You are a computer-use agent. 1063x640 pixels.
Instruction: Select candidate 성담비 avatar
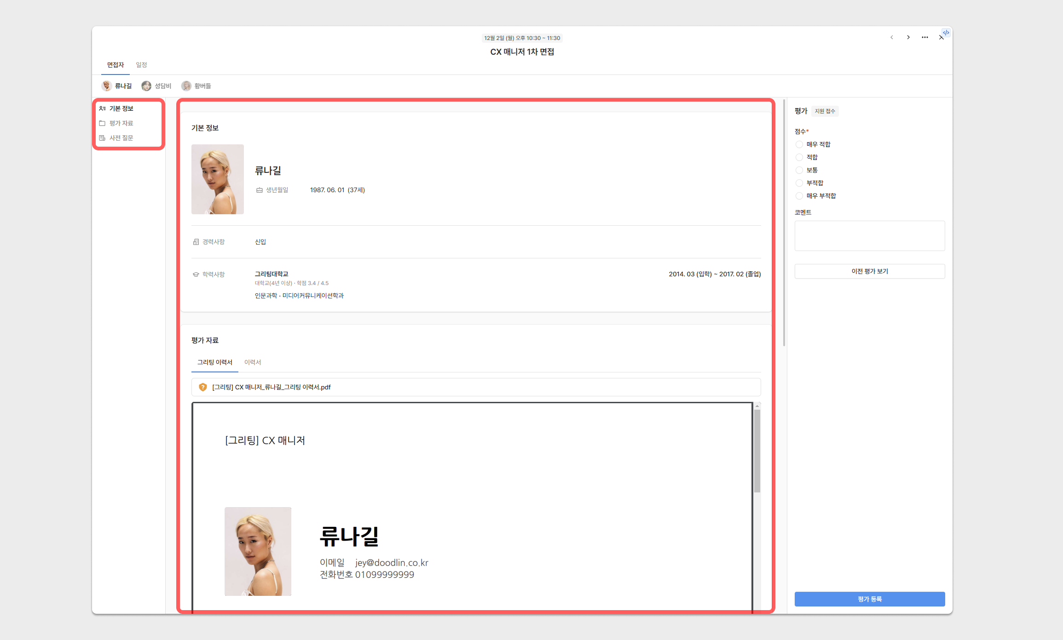pos(146,86)
